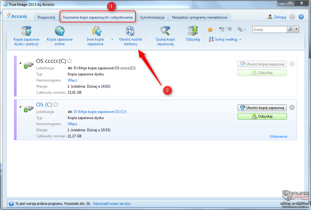Screen dimensions: 311x210
Task: Select the Tworzenie kopii zapasowych i odzyskiwanie tab
Action: point(98,17)
